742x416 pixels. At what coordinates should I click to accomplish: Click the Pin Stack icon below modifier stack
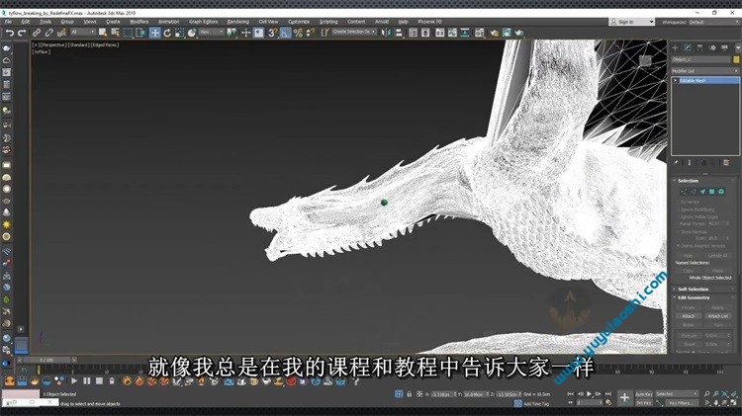677,163
